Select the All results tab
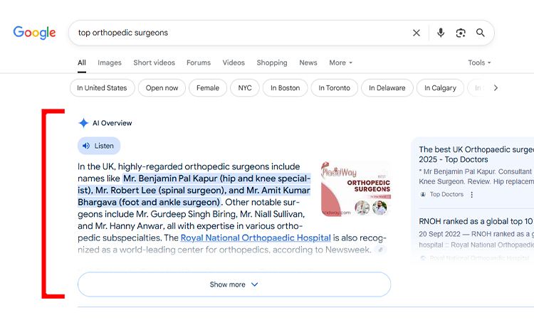 tap(82, 63)
